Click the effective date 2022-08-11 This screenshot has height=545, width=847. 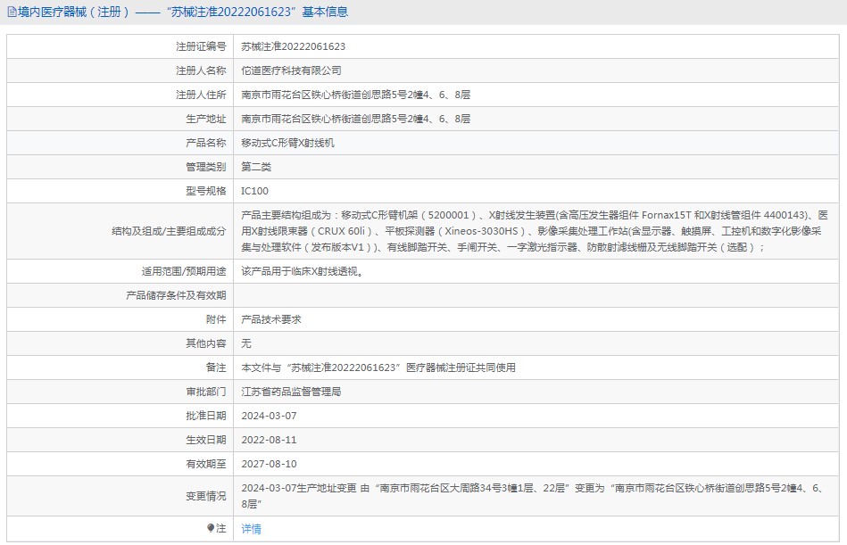pyautogui.click(x=269, y=440)
